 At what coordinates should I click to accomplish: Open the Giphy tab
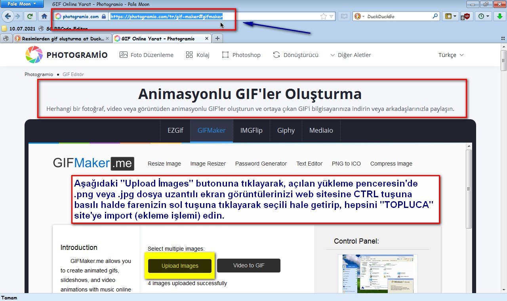tap(286, 130)
